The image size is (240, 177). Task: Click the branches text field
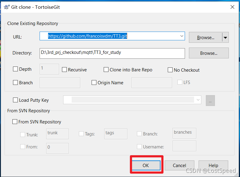click(x=184, y=133)
